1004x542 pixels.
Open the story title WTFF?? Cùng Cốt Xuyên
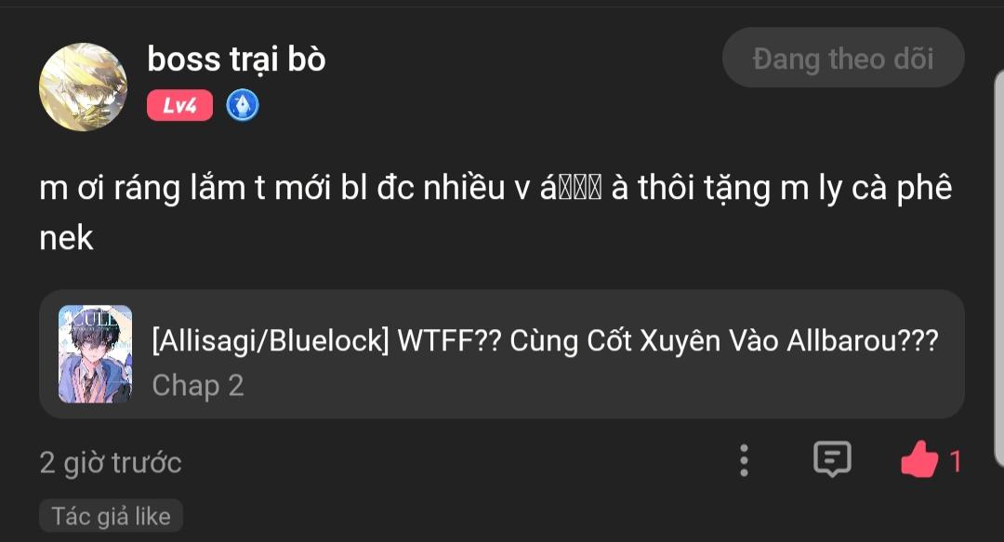545,340
